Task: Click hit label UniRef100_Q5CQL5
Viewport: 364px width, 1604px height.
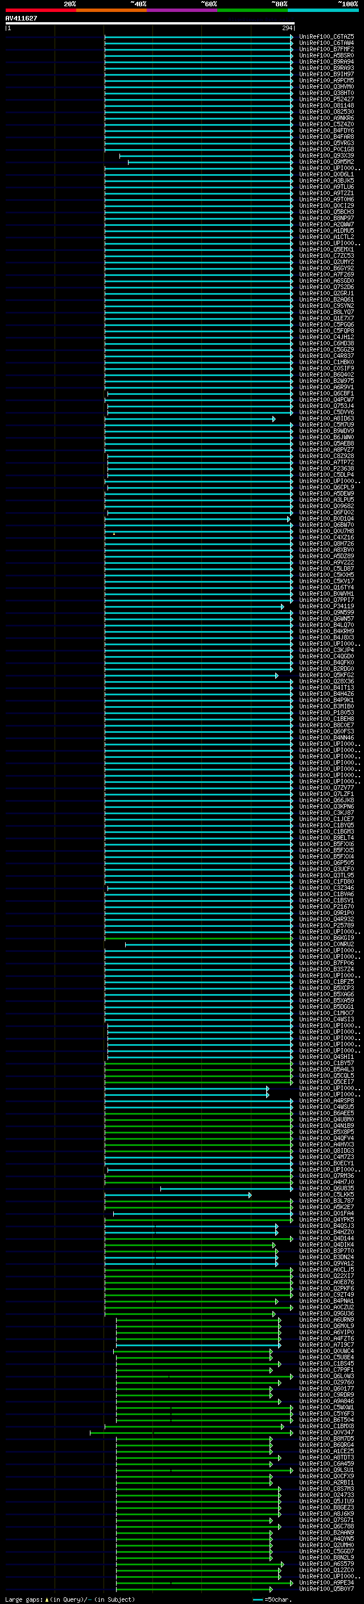Action: [x=326, y=1075]
